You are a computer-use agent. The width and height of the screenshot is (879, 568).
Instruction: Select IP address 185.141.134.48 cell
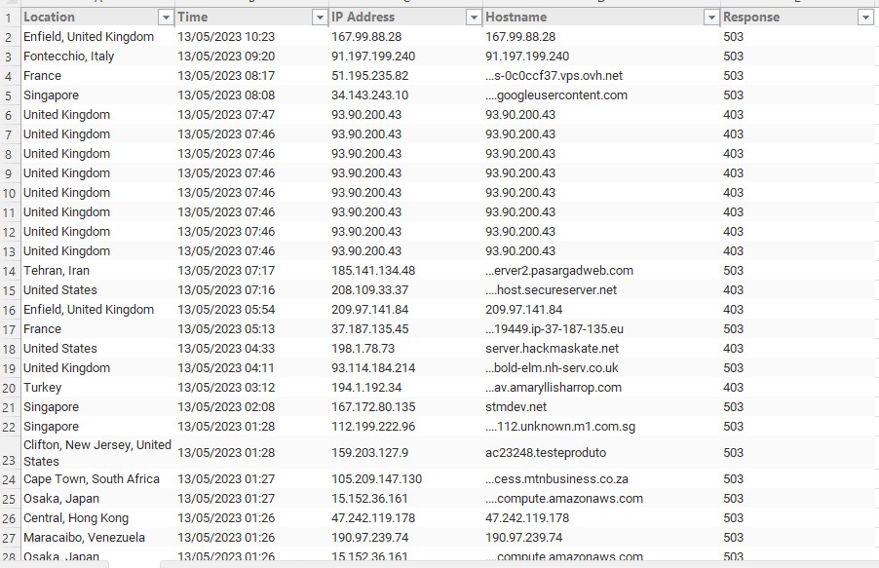click(373, 271)
